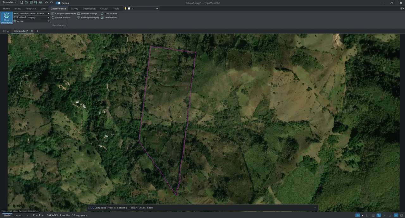Add a new layout with plus
This screenshot has width=405, height=218.
(x=27, y=215)
